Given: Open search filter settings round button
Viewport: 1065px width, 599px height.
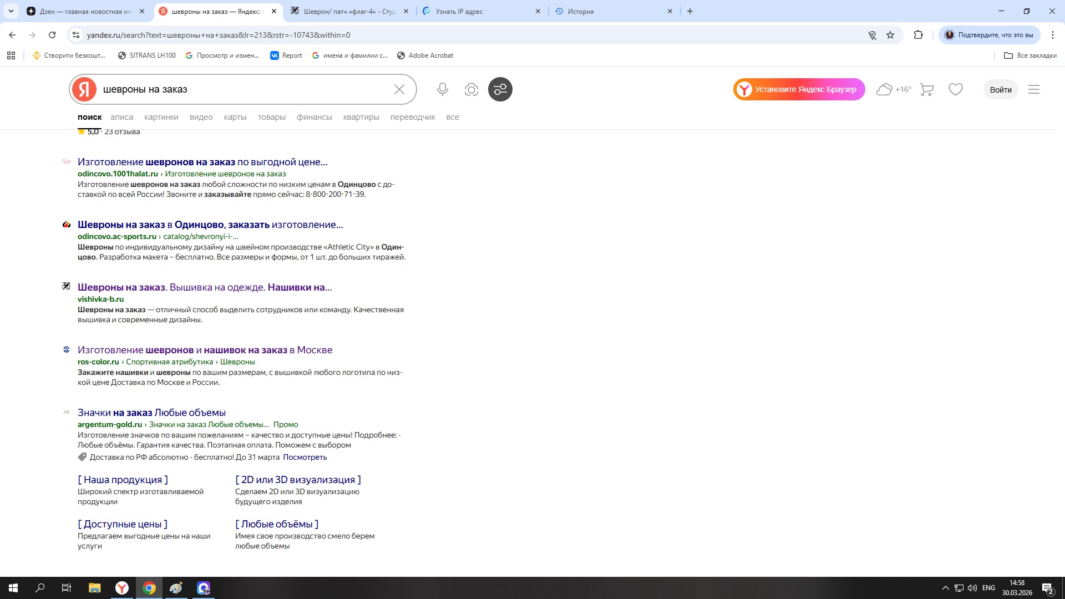Looking at the screenshot, I should pos(500,89).
